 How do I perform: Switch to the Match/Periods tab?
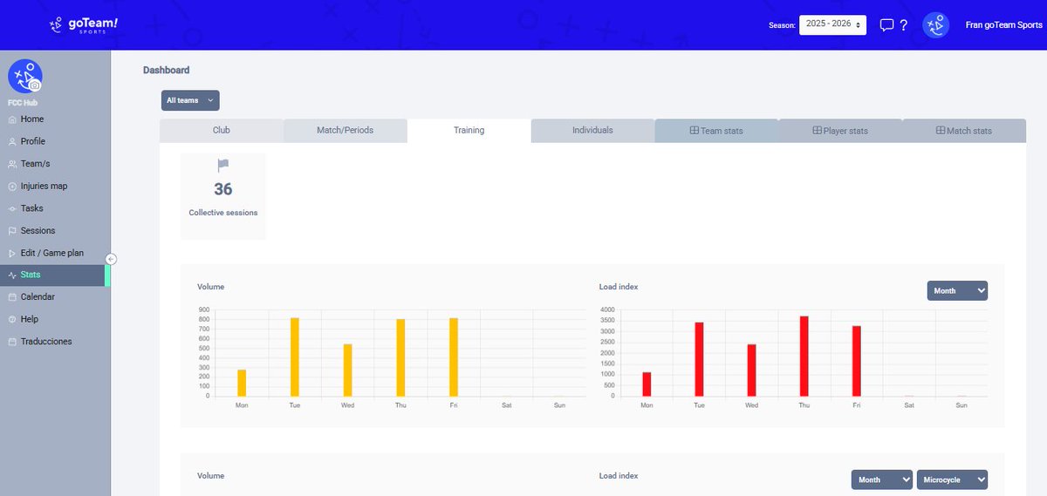tap(345, 131)
